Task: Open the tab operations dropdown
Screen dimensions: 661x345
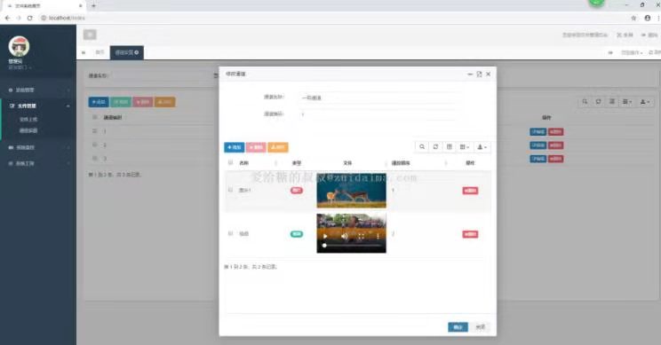Action: pyautogui.click(x=632, y=52)
